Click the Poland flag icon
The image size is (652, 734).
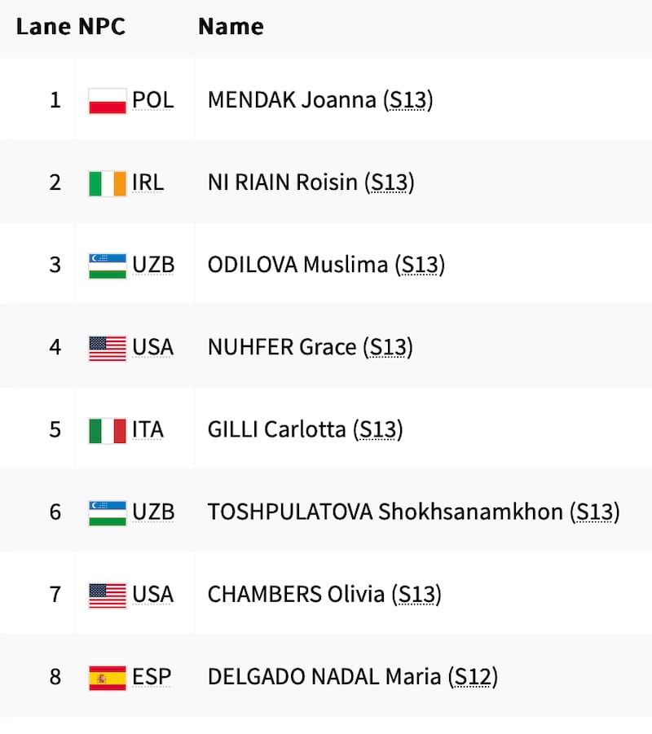[x=108, y=101]
